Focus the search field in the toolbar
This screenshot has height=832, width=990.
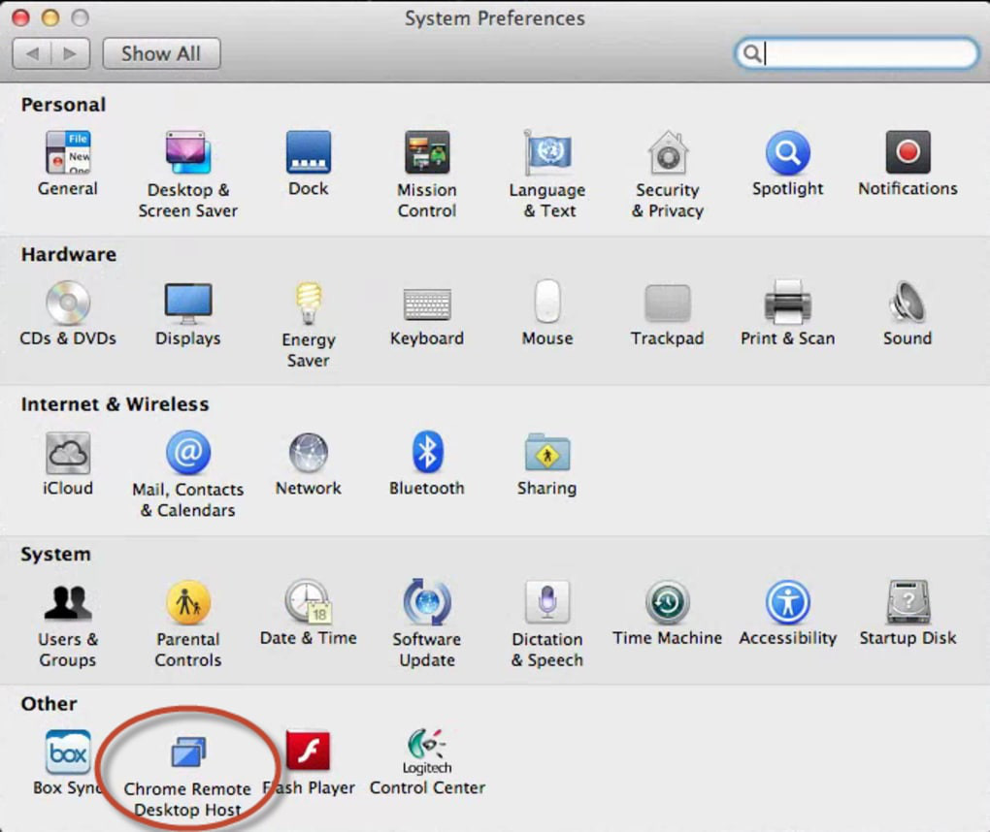856,53
